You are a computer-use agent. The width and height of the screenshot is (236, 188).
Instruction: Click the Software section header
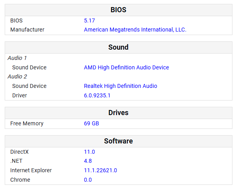click(x=118, y=141)
